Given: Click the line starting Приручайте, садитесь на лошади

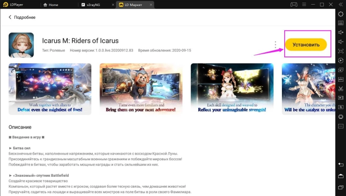Looking at the screenshot, I should (x=100, y=192).
